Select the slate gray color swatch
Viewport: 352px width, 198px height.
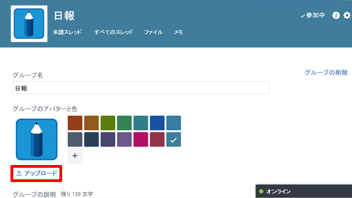(75, 139)
